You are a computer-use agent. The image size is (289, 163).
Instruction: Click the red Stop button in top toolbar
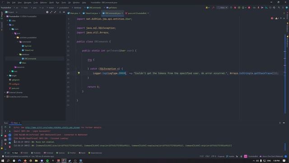point(249,8)
